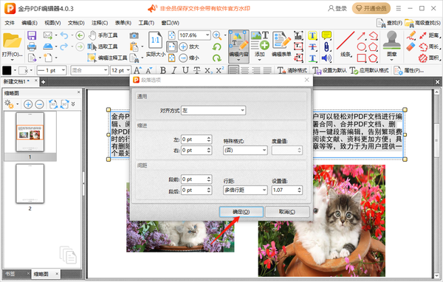The image size is (443, 282).
Task: Click the Redo arrow icon
Action: pos(64,47)
